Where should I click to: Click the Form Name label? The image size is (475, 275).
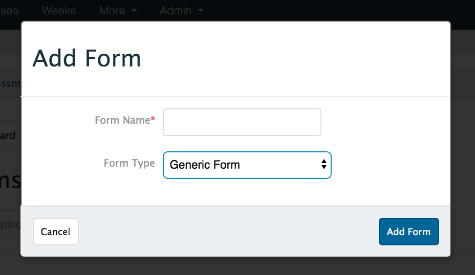click(x=122, y=121)
